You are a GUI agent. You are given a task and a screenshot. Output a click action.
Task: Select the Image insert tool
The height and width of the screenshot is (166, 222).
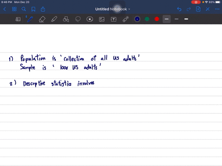pos(102,19)
